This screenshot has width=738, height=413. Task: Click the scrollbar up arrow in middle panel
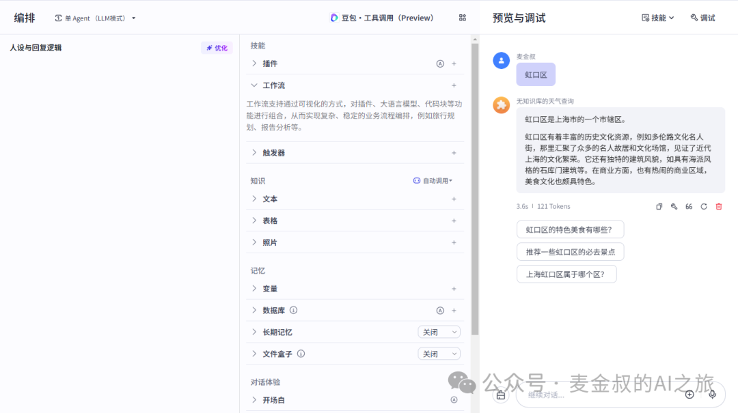pos(475,39)
